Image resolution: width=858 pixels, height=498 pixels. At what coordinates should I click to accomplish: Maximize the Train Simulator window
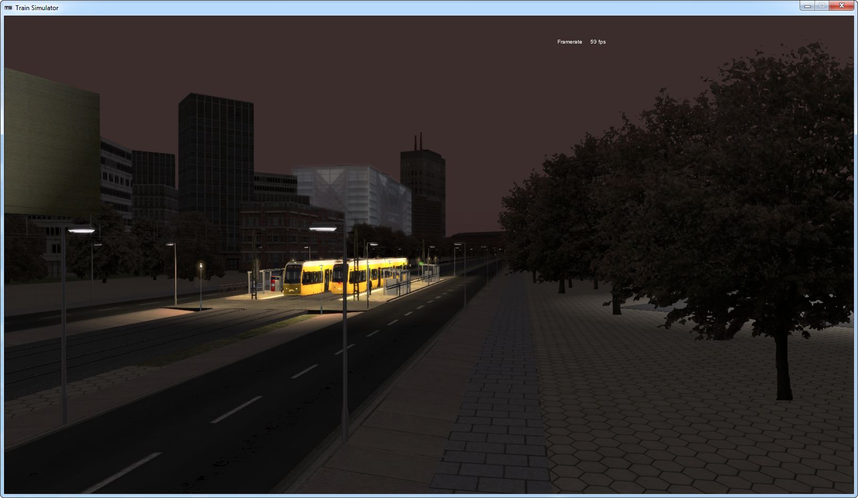click(821, 6)
